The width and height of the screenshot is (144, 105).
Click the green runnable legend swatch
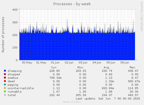coord(5,91)
